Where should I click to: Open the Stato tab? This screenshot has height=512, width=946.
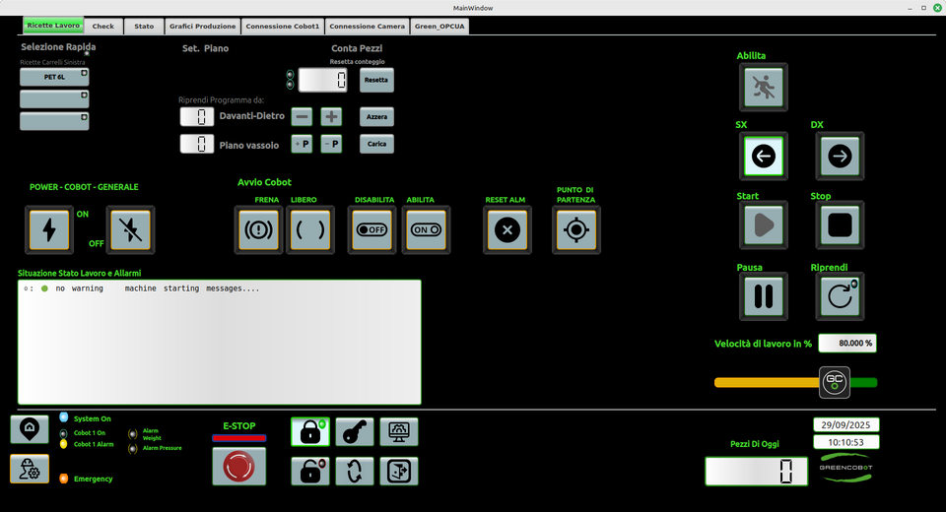pyautogui.click(x=144, y=27)
